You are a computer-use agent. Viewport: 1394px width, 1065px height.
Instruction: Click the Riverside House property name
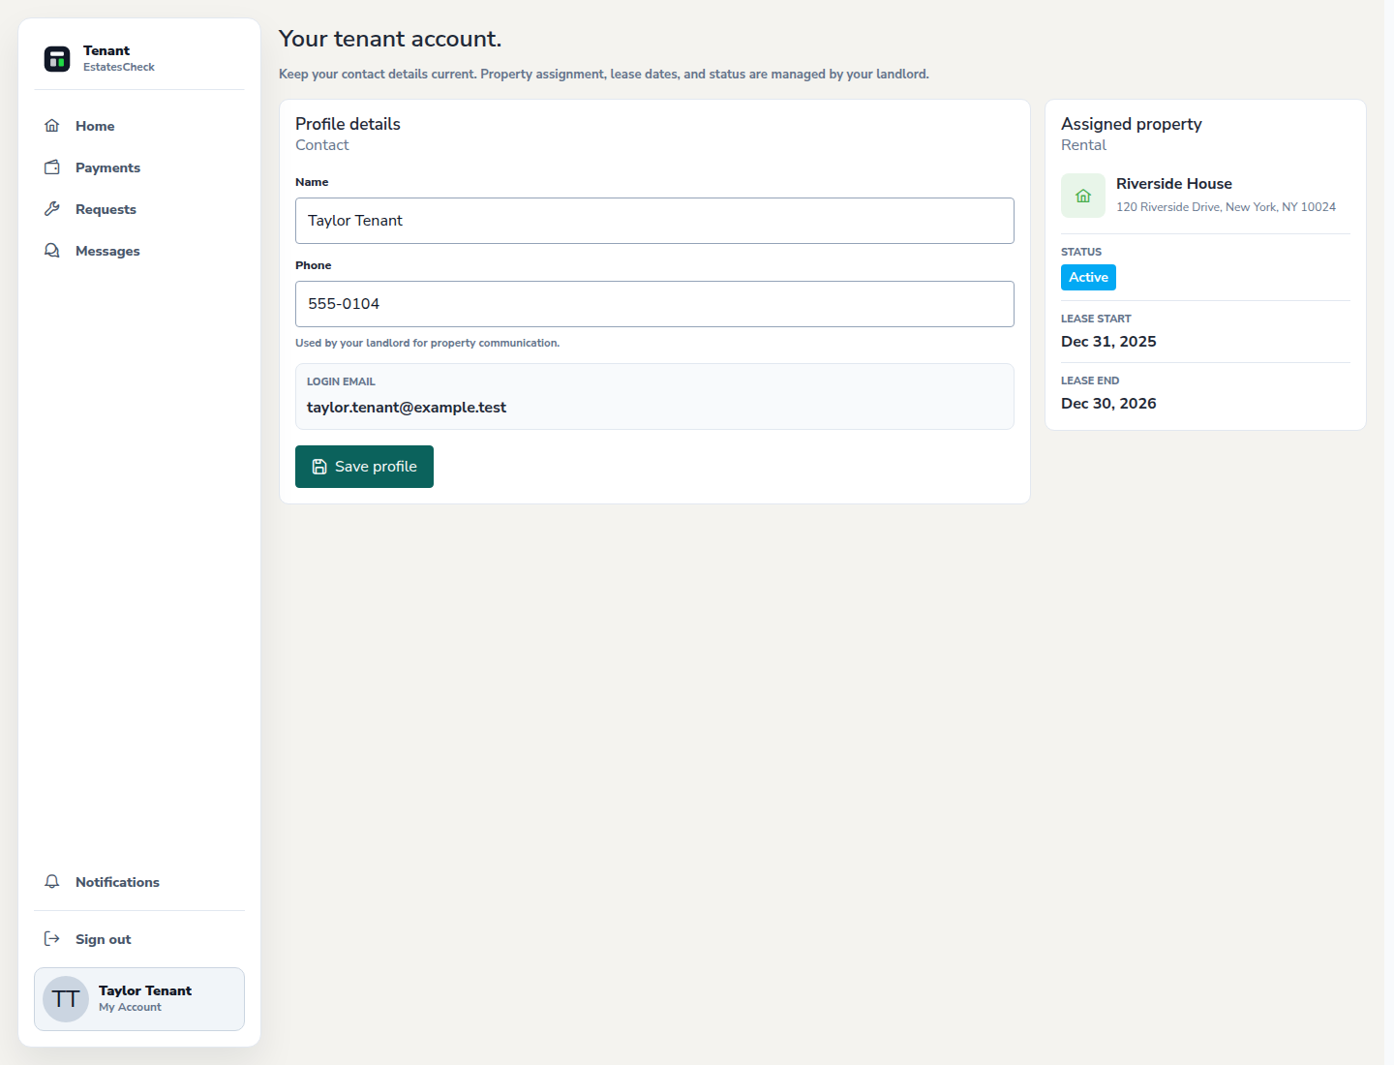click(x=1174, y=184)
